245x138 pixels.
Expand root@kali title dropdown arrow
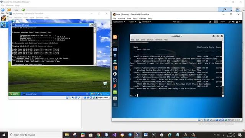click(x=181, y=36)
